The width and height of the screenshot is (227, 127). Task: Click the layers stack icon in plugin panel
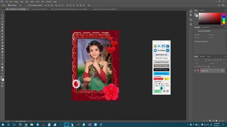coord(155,46)
